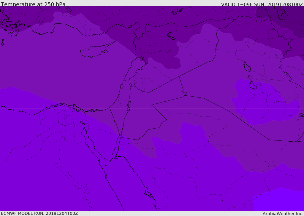Click the 'ArabiaWeather Inc' credit text
The image size is (304, 216).
(x=283, y=214)
